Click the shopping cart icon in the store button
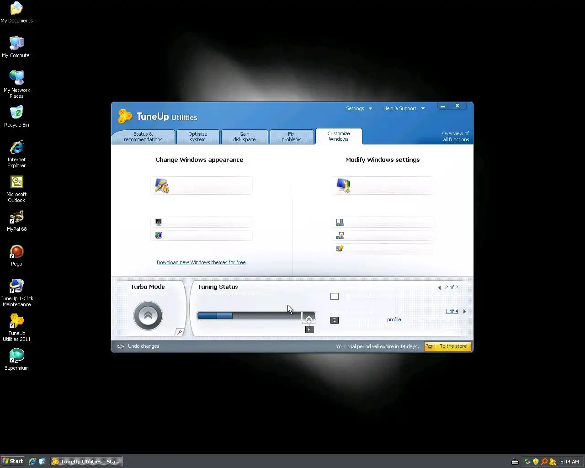This screenshot has height=468, width=585. pyautogui.click(x=429, y=346)
